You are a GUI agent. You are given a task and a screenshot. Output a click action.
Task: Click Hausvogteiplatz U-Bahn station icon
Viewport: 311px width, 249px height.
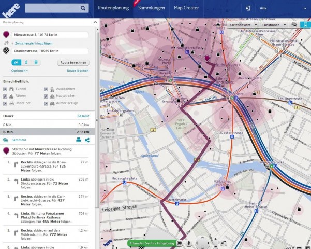point(125,182)
